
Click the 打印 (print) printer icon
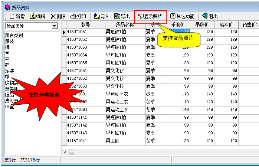pyautogui.click(x=73, y=16)
